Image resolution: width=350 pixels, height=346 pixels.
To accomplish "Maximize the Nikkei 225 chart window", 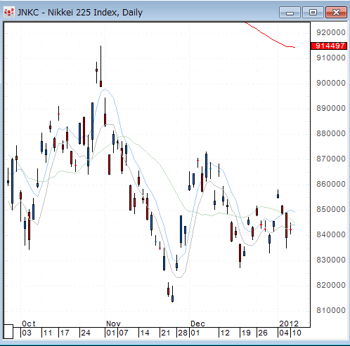I will [313, 12].
